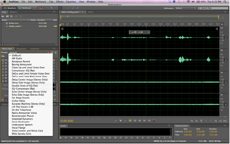The width and height of the screenshot is (230, 144).
Task: Open the Multitrack menu
Action: coord(40,2)
